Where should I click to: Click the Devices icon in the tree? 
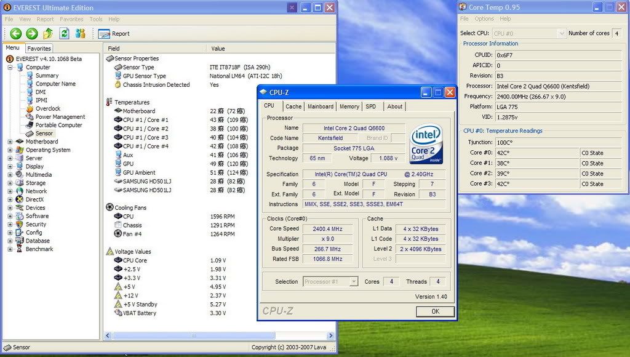coord(20,208)
